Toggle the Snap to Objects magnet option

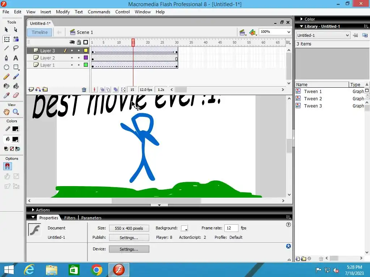coord(7,166)
